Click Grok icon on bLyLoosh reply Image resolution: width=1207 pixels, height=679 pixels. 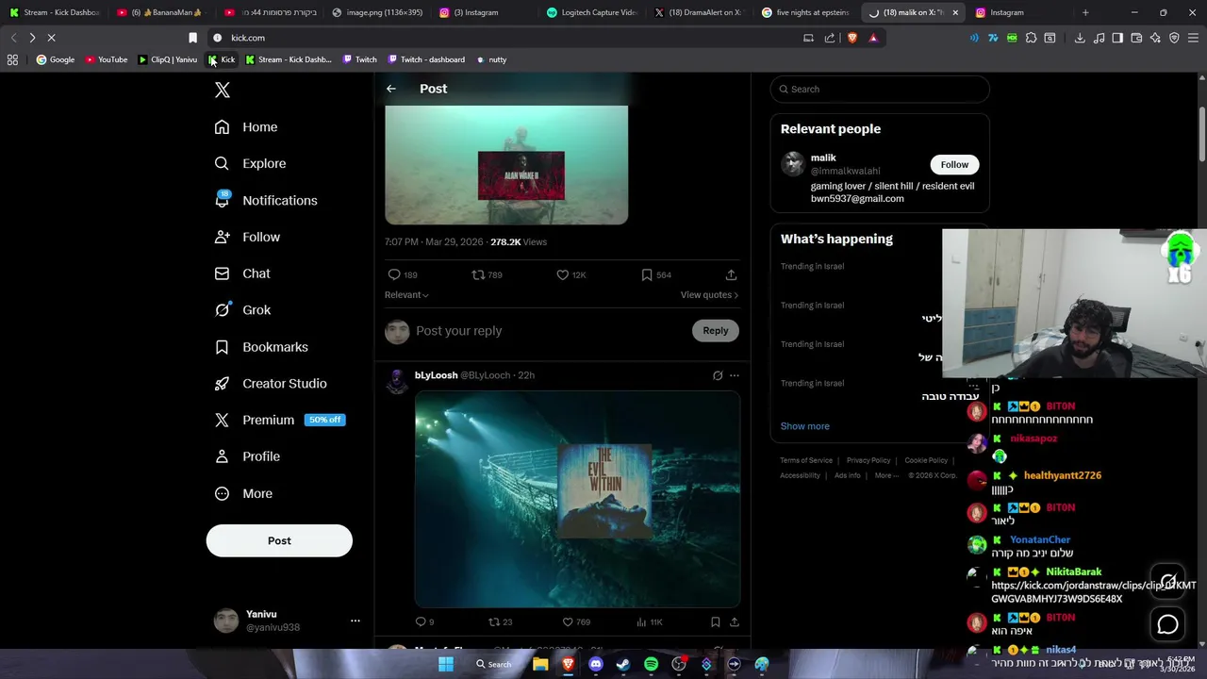click(718, 375)
